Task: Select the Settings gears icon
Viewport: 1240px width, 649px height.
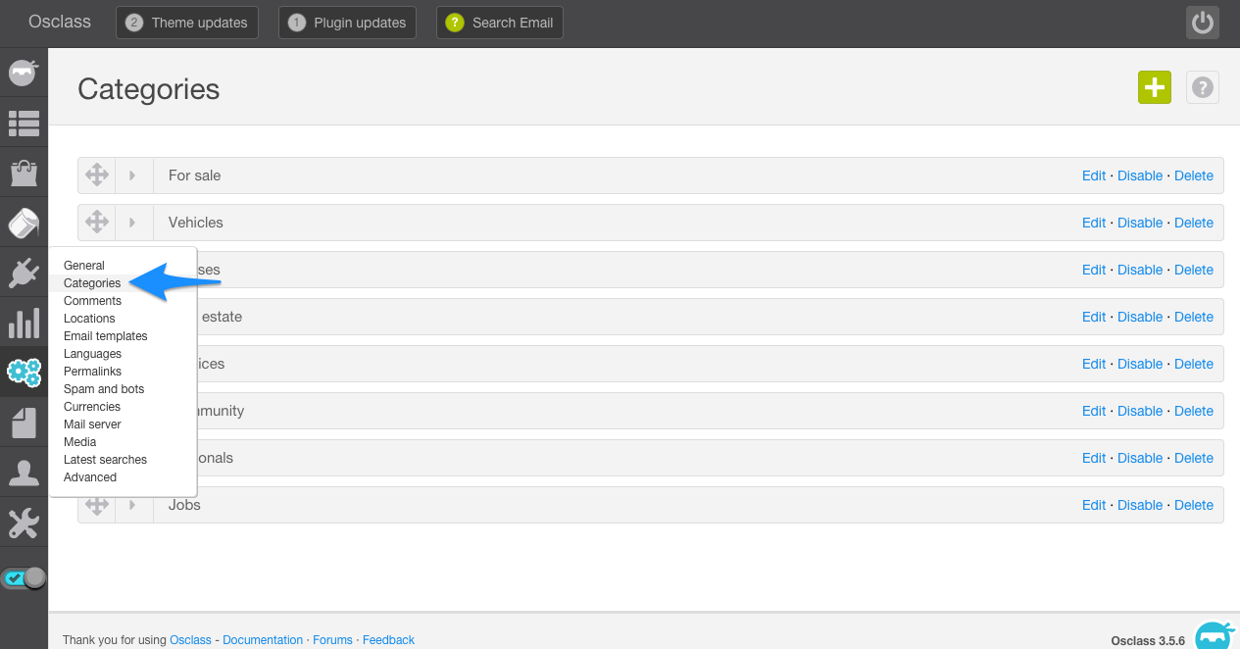Action: point(24,372)
